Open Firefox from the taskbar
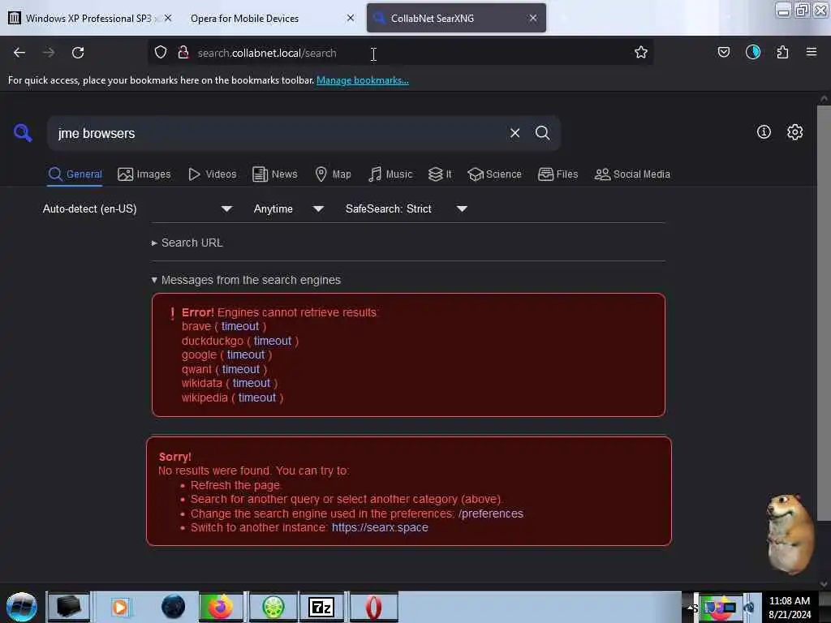The width and height of the screenshot is (831, 623). (x=221, y=607)
